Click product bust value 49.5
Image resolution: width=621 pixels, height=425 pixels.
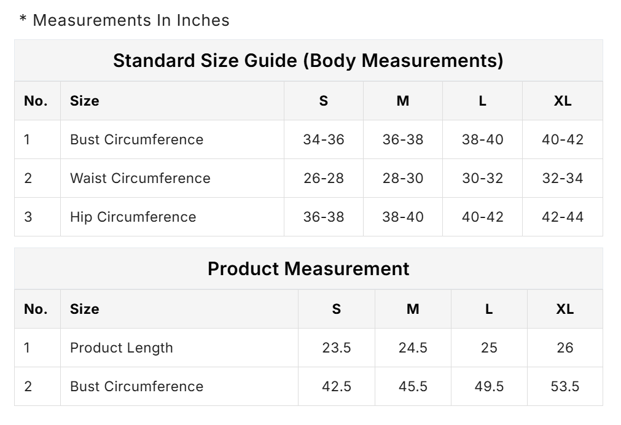click(489, 386)
